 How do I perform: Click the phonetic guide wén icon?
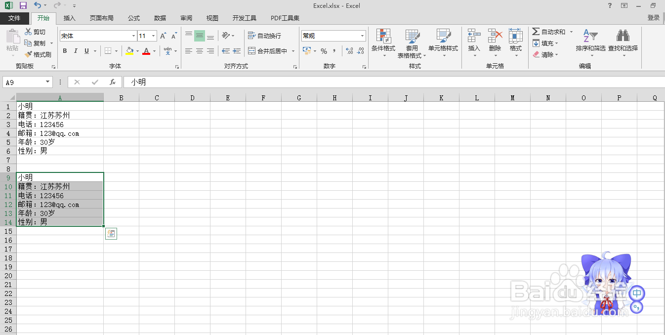pos(168,51)
